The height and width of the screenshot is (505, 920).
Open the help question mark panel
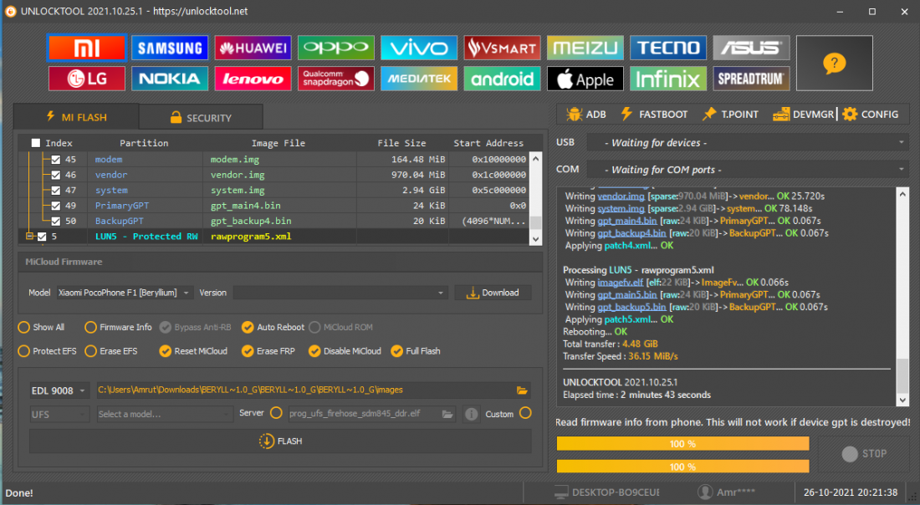click(x=835, y=64)
